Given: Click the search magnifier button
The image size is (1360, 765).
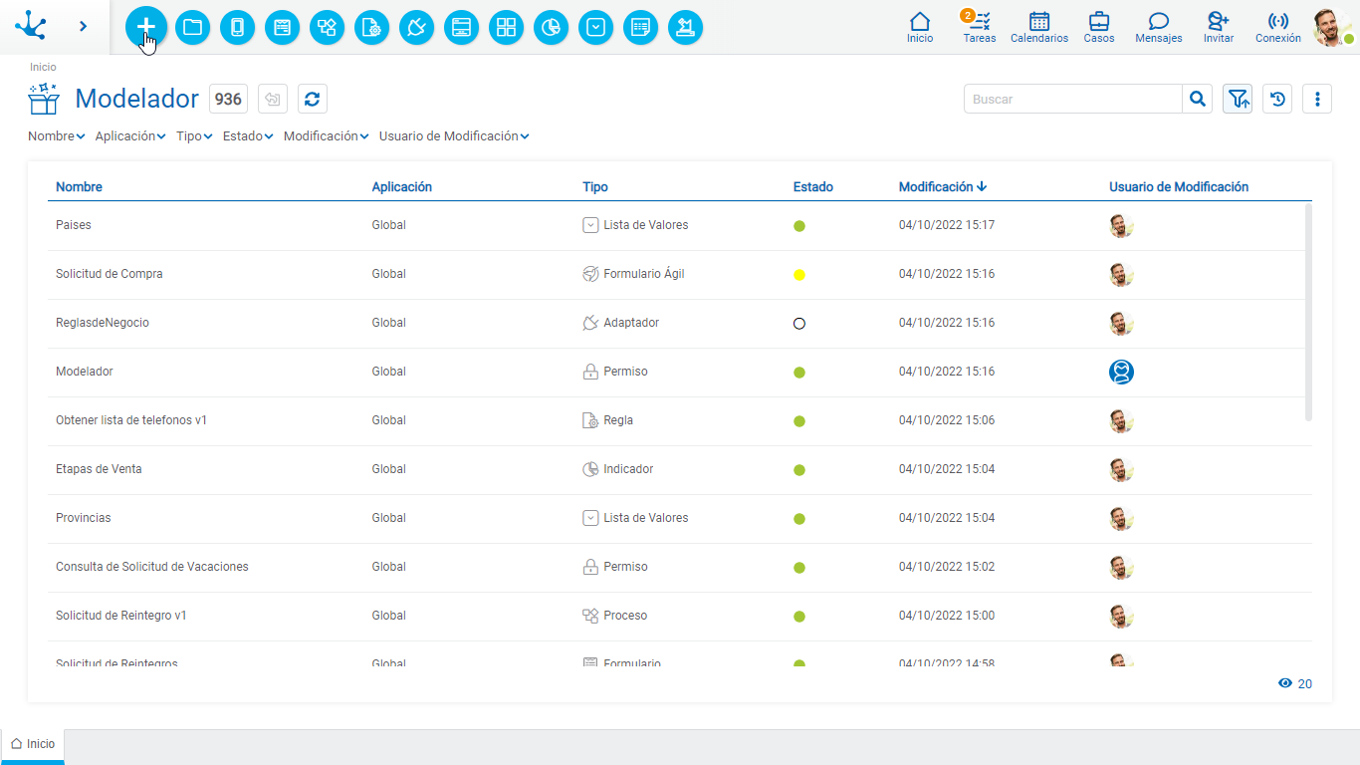Looking at the screenshot, I should coord(1198,99).
